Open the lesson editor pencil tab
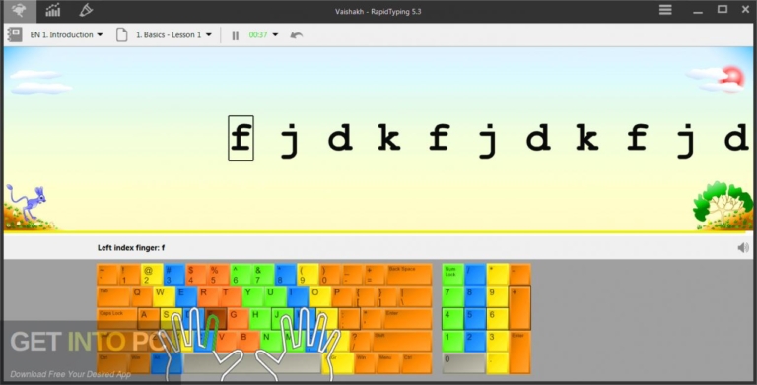Viewport: 757px width, 385px height. coord(86,10)
